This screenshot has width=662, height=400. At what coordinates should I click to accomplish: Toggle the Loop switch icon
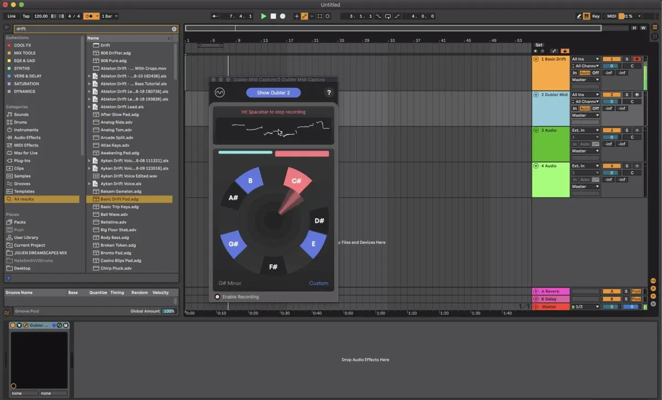[x=388, y=16]
